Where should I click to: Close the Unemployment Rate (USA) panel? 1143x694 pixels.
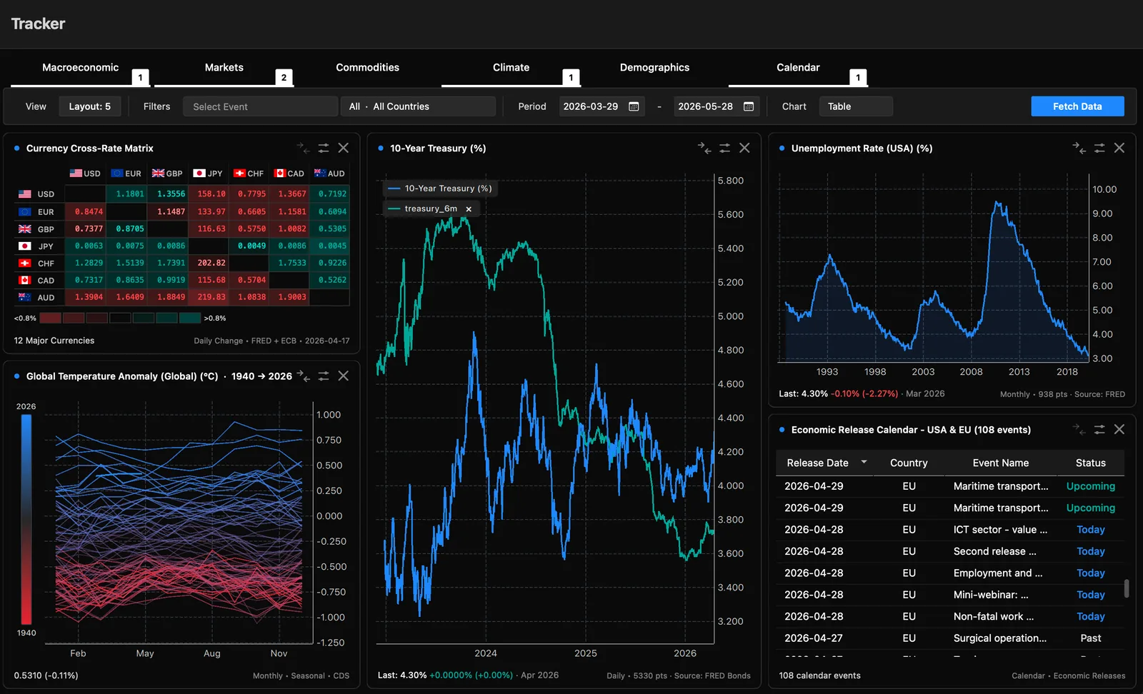point(1119,148)
